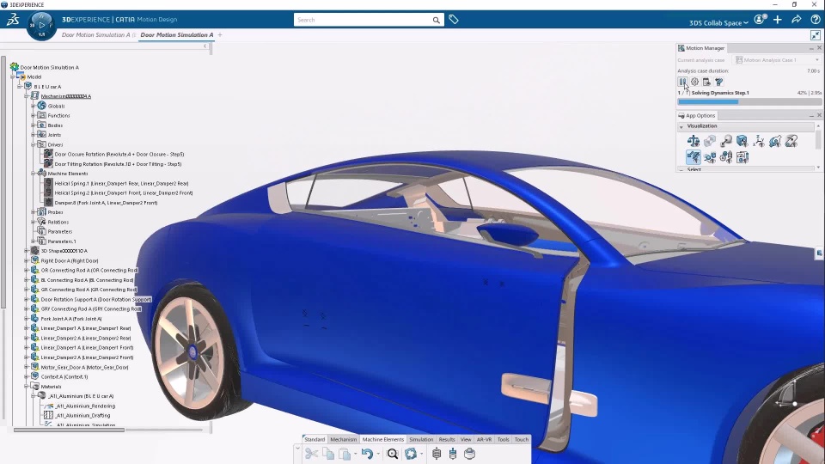This screenshot has height=464, width=825.
Task: Pause the running motion simulation
Action: coord(682,82)
